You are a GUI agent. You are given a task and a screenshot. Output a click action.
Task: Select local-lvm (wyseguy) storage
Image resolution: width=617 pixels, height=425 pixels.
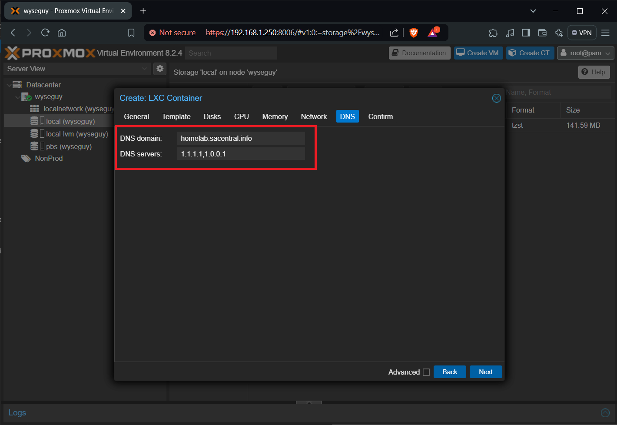(x=77, y=134)
